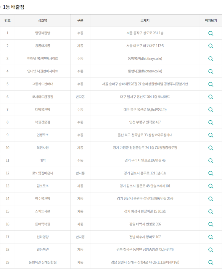Click the 위치보기 column header
This screenshot has width=222, height=269.
(x=211, y=20)
